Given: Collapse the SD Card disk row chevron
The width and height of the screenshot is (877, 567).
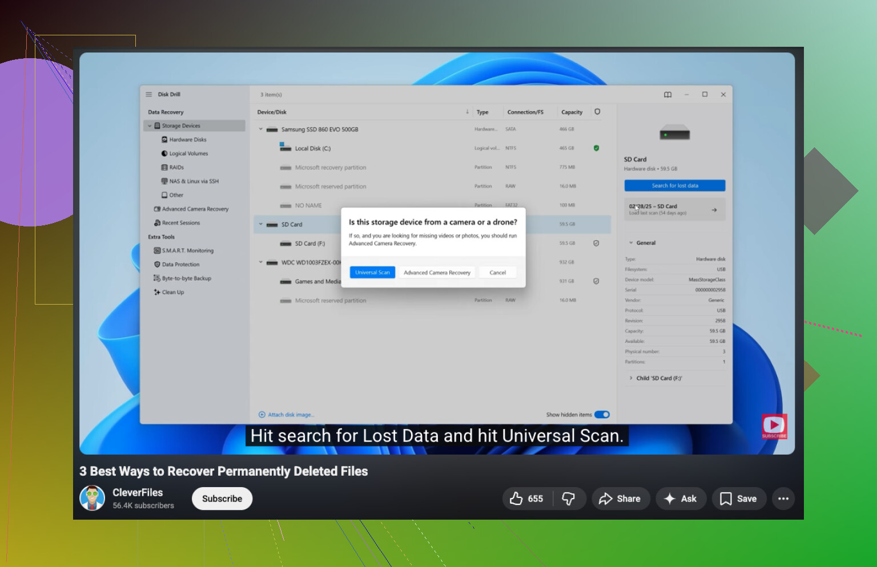Looking at the screenshot, I should pyautogui.click(x=261, y=225).
